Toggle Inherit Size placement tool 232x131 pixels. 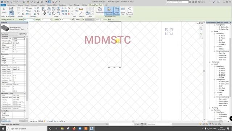(x=123, y=11)
